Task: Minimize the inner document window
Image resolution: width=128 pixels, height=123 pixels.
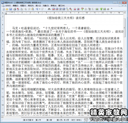Action: tap(120, 6)
